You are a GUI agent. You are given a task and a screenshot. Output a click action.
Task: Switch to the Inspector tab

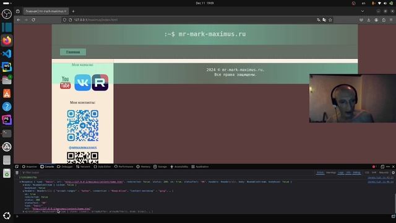click(x=30, y=167)
